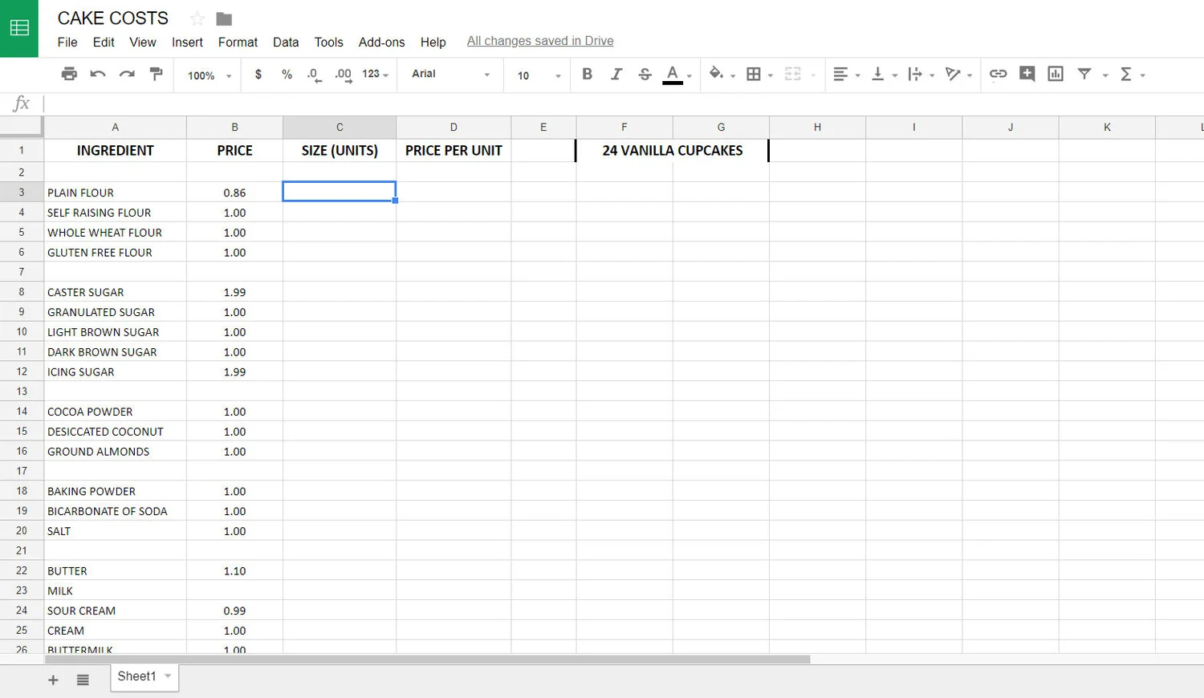Open the text color picker
Image resolution: width=1204 pixels, height=698 pixels.
click(x=673, y=74)
